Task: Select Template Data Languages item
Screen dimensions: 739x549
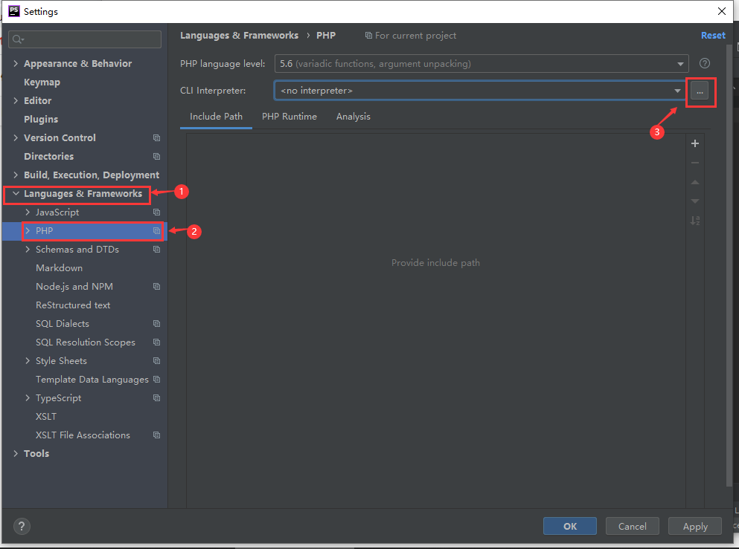Action: [92, 380]
